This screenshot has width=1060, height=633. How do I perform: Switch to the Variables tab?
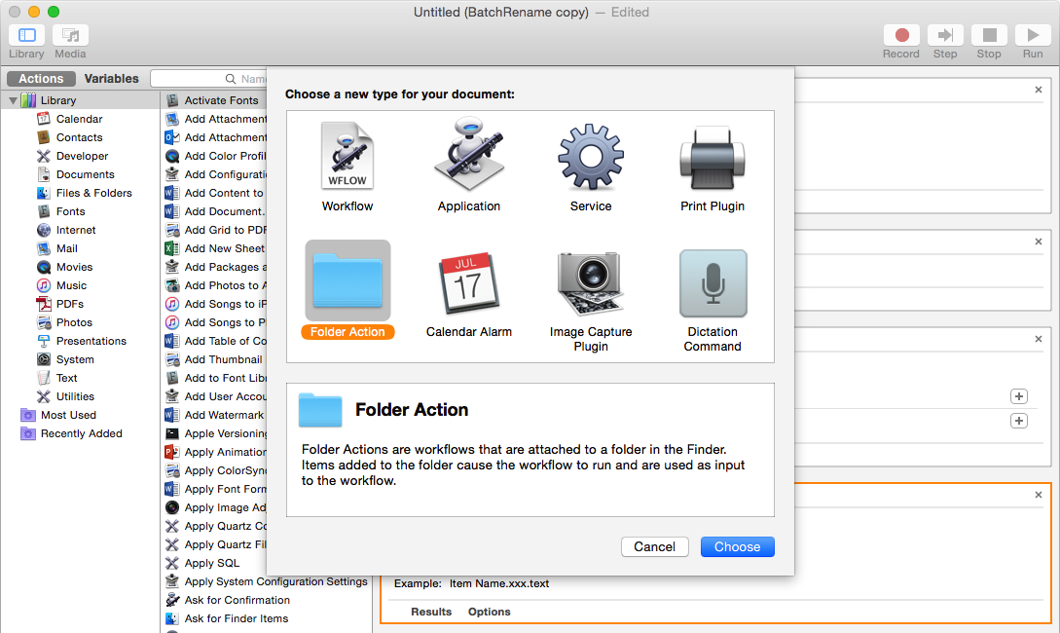(111, 79)
